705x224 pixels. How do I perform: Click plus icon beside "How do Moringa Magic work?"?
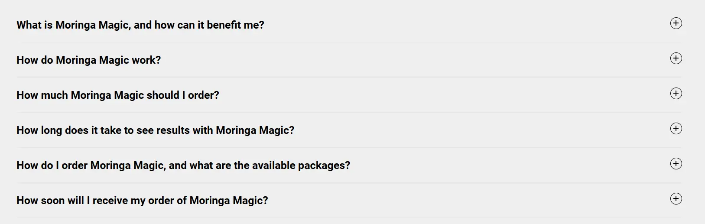[676, 58]
